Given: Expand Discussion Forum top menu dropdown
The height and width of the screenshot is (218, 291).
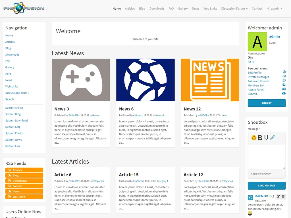Looking at the screenshot, I should 234,9.
